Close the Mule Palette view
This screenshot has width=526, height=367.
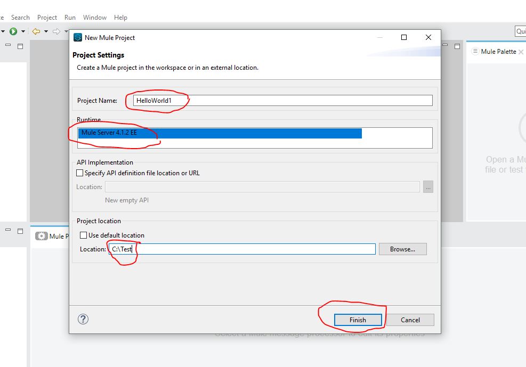(x=521, y=52)
